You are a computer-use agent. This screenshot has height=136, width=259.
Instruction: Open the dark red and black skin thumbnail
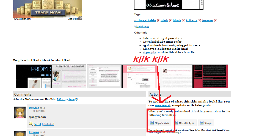click(x=211, y=76)
